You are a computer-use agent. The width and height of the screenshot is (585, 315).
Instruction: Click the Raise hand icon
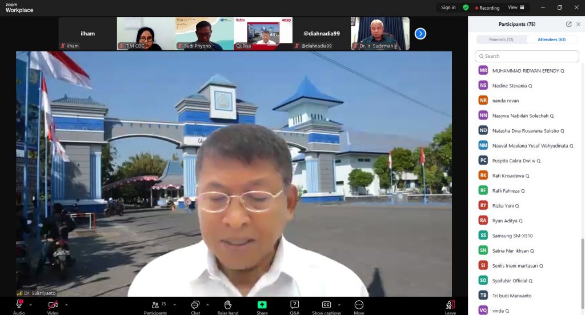point(227,305)
